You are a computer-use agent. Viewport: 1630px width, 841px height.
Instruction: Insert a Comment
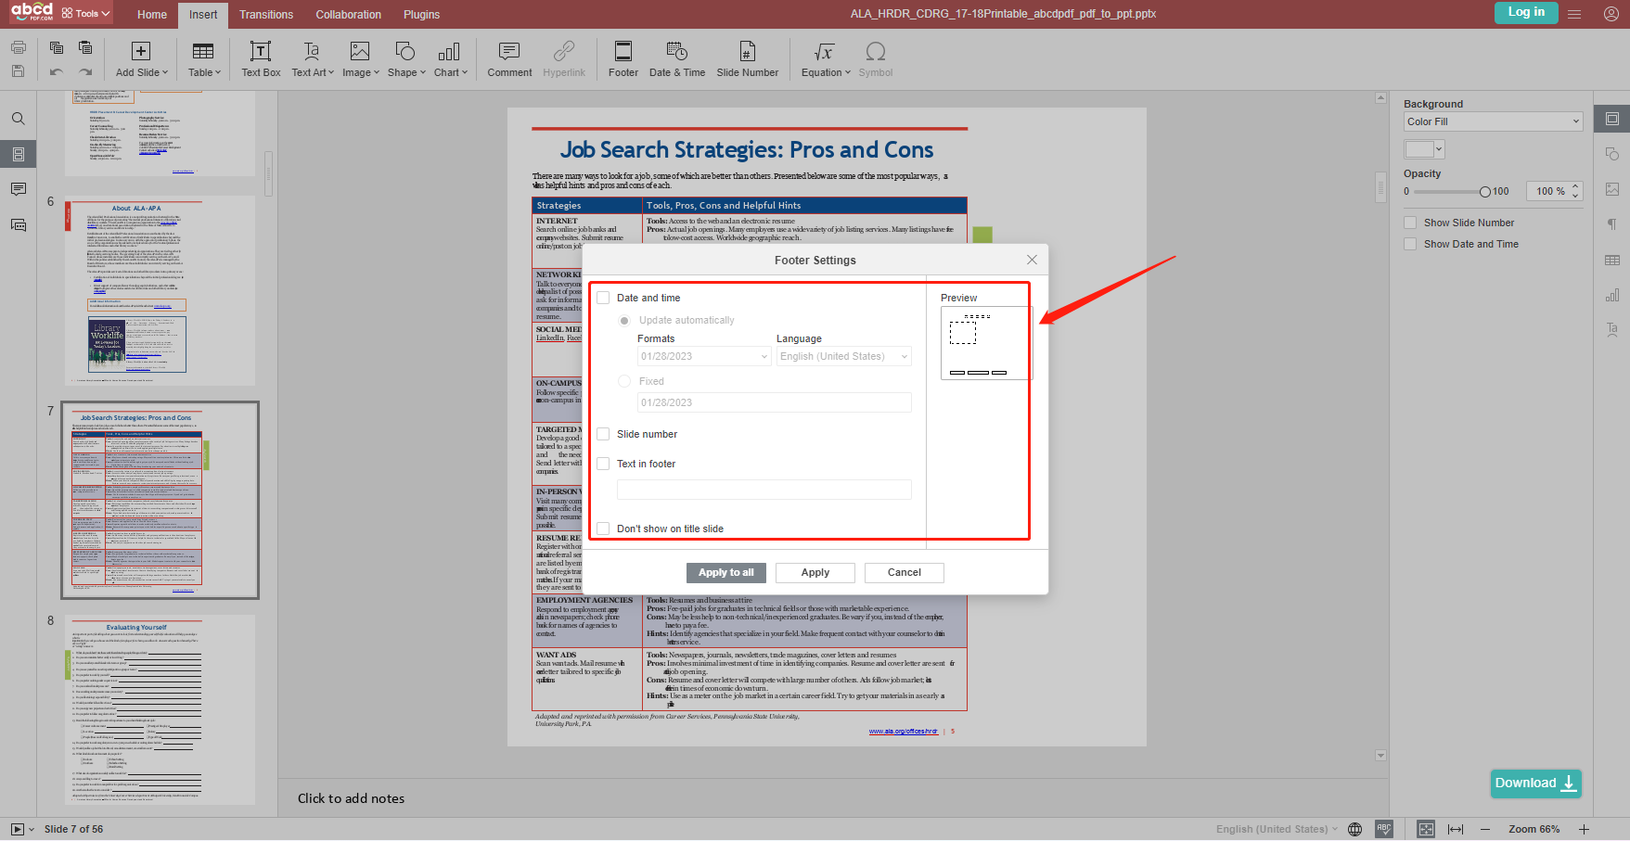tap(509, 59)
